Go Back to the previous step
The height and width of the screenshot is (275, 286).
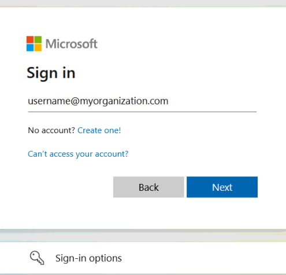point(148,187)
